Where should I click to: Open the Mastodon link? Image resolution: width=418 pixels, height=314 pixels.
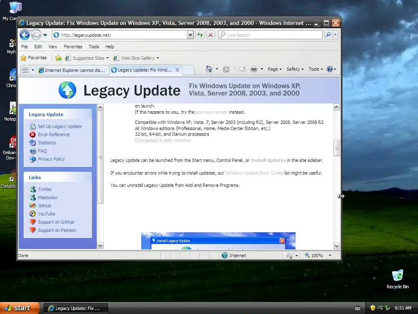click(x=47, y=197)
